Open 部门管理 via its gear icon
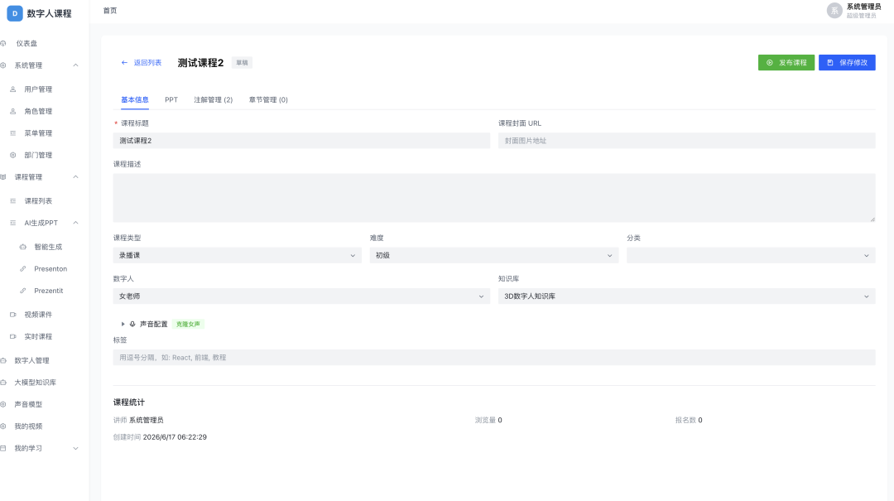 13,155
